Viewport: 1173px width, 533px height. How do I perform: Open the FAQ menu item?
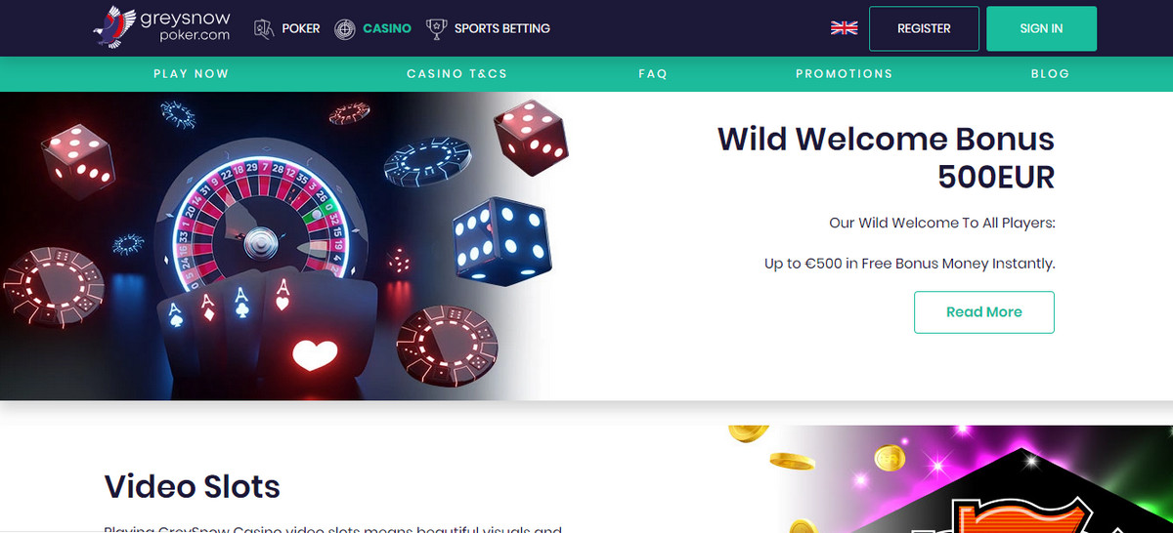pyautogui.click(x=652, y=74)
